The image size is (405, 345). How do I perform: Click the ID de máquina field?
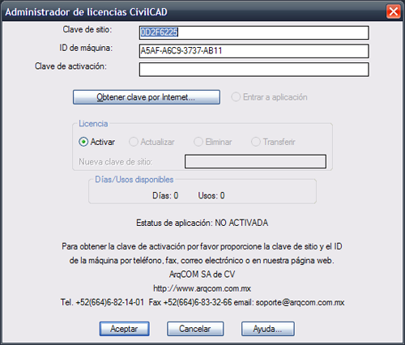(254, 51)
